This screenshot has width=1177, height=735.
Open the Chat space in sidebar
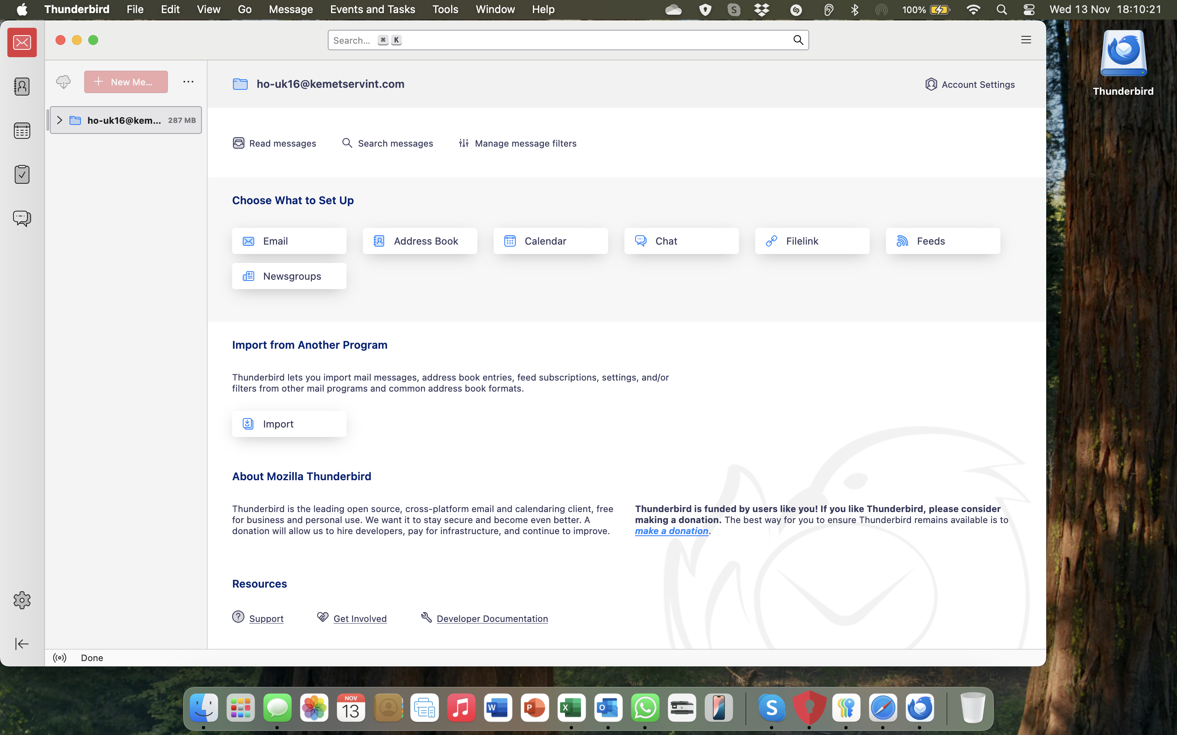(22, 218)
